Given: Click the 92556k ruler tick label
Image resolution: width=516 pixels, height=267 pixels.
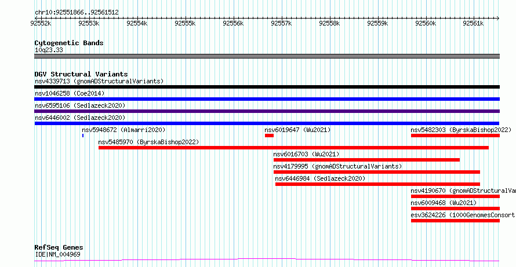Looking at the screenshot, I should tap(233, 23).
